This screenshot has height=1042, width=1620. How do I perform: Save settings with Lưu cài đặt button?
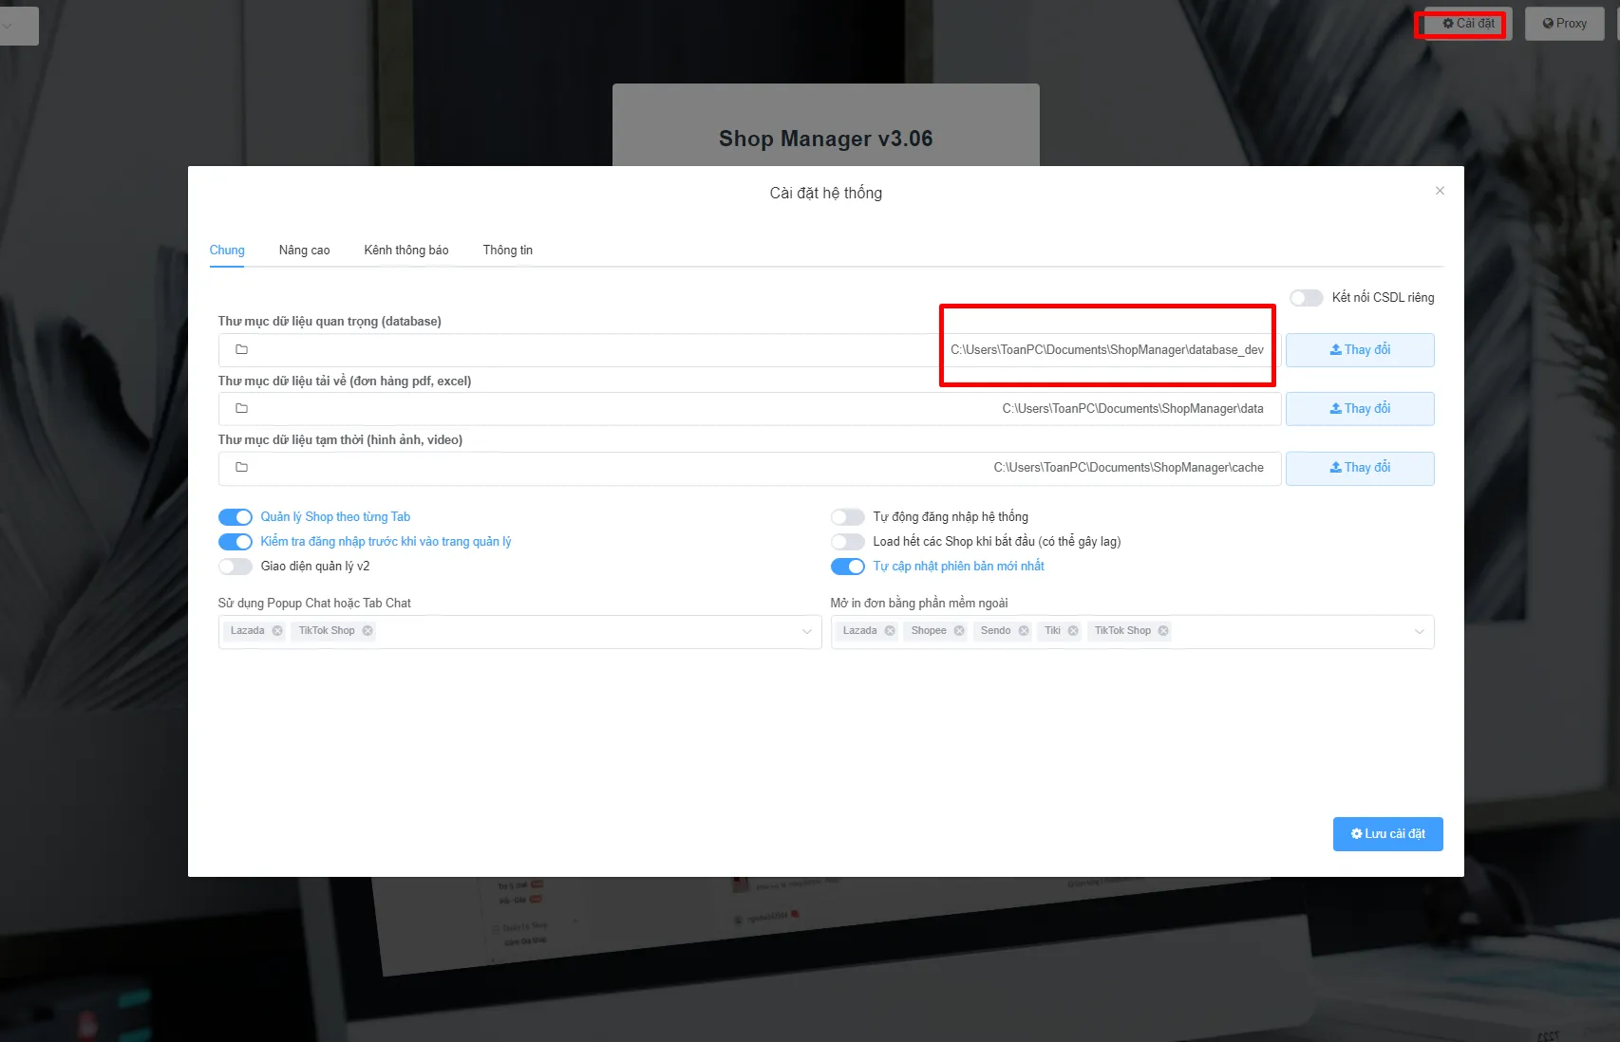(1387, 834)
